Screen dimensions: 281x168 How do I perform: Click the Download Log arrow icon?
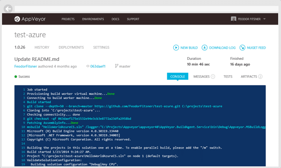tap(205, 48)
